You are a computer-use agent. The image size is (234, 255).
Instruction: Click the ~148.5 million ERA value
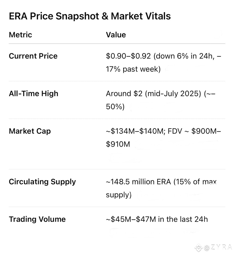coord(138,182)
